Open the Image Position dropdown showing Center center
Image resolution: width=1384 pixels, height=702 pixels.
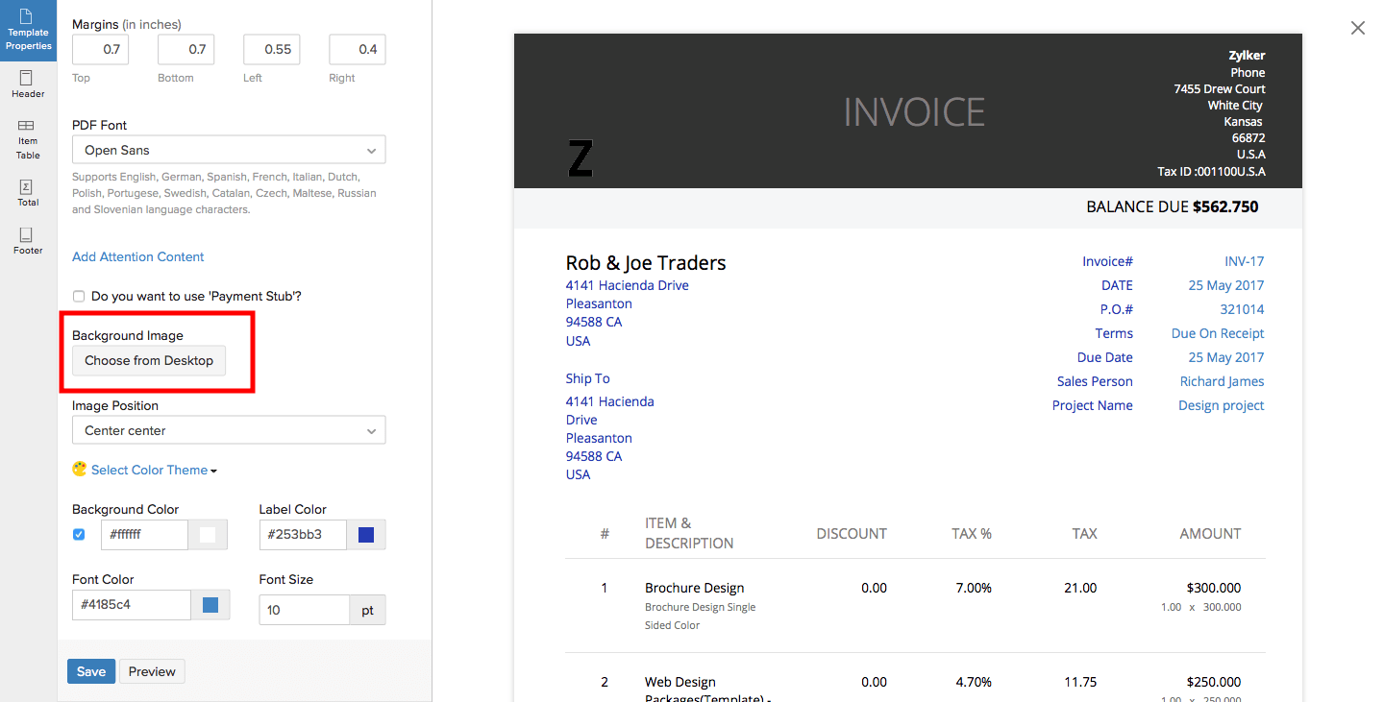click(x=229, y=430)
